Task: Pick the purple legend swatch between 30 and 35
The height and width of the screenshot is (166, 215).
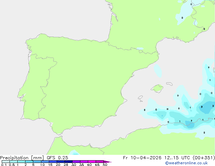Action: click(76, 162)
